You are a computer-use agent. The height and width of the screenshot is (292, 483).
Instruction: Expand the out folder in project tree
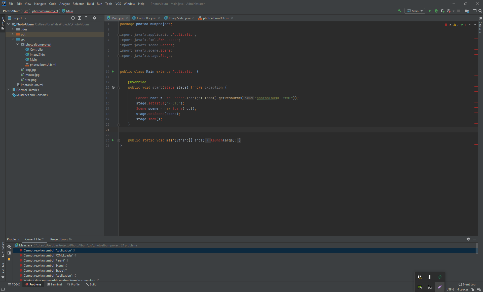[13, 34]
